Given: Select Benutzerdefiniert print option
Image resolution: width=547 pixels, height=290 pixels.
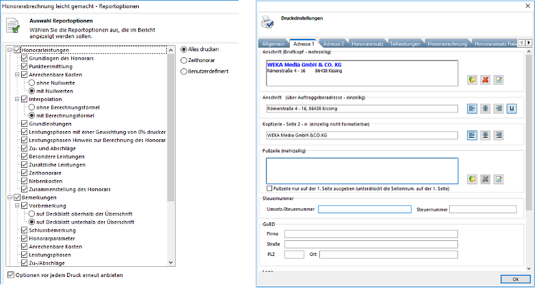Looking at the screenshot, I should (x=184, y=72).
